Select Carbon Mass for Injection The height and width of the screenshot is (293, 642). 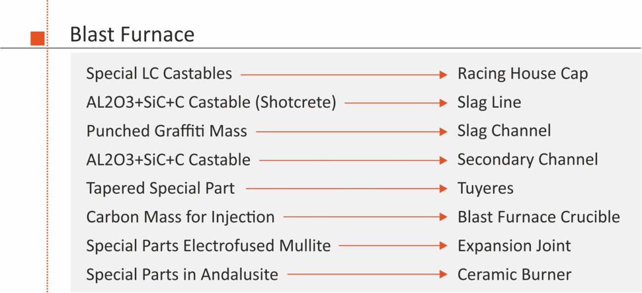180,217
